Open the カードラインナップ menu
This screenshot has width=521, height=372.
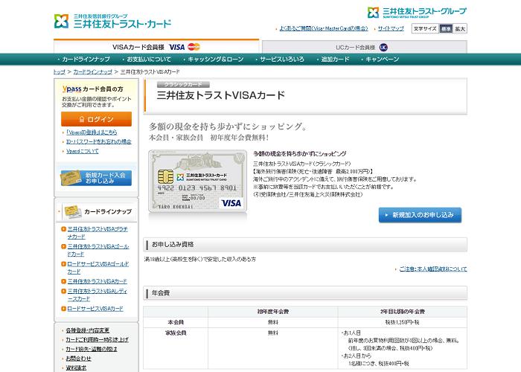click(x=84, y=59)
